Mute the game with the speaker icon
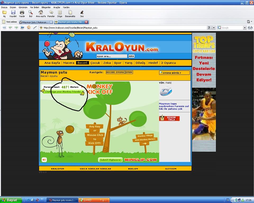 [x=45, y=159]
